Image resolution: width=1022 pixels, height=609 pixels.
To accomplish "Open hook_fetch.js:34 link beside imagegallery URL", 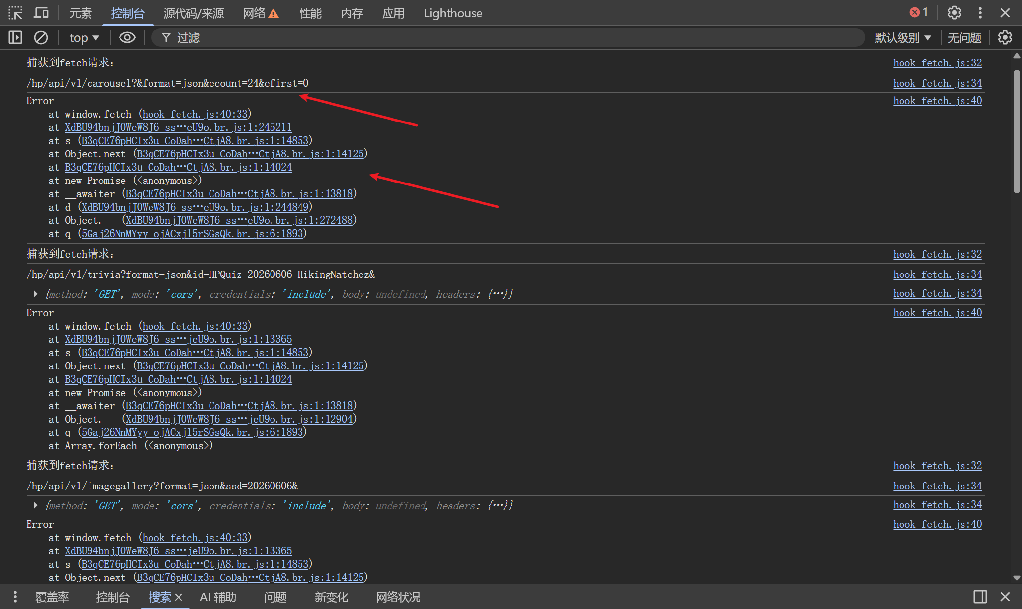I will point(937,486).
